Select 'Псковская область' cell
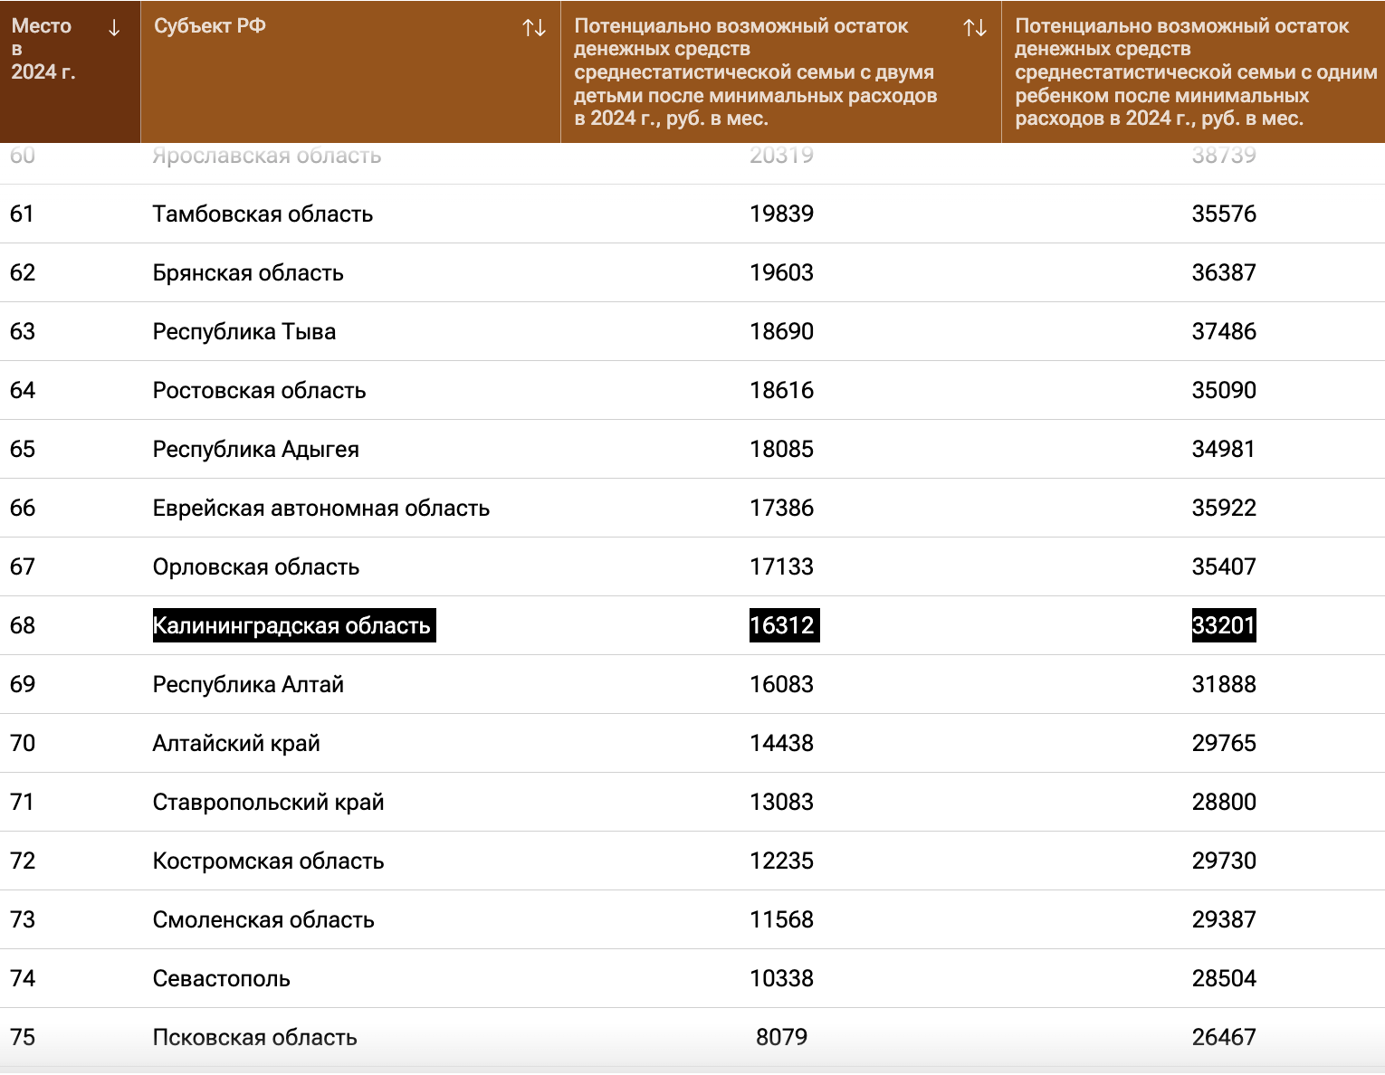Screen dimensions: 1385x1075 [x=254, y=1037]
